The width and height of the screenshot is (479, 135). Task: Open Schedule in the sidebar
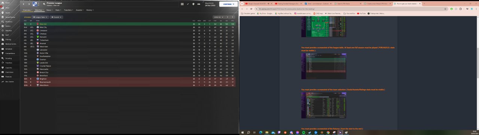9,49
